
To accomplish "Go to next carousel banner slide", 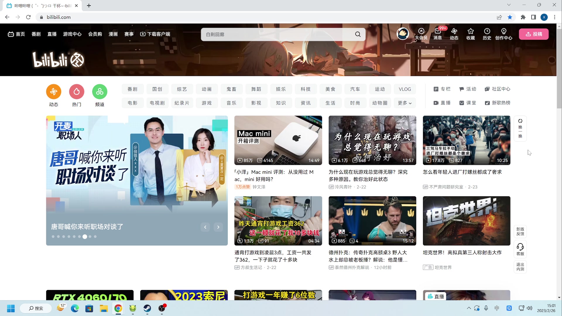I will coord(218,227).
